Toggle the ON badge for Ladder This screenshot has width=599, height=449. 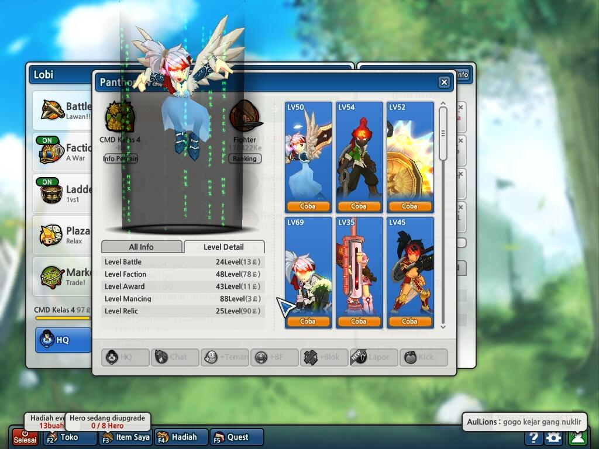[x=47, y=182]
